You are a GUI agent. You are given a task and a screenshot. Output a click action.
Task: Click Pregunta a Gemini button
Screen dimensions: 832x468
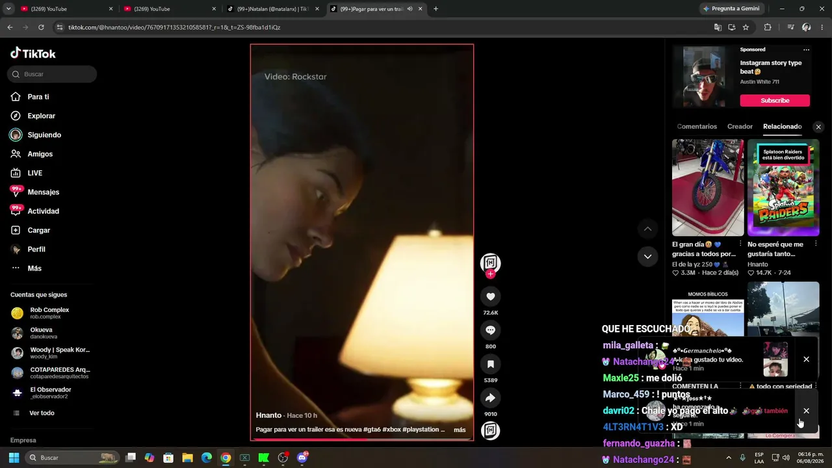(731, 9)
